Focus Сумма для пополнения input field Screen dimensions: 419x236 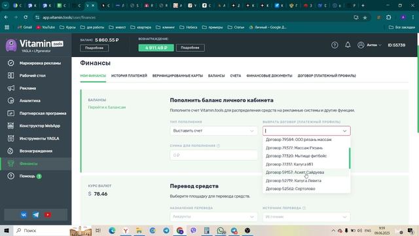click(213, 155)
